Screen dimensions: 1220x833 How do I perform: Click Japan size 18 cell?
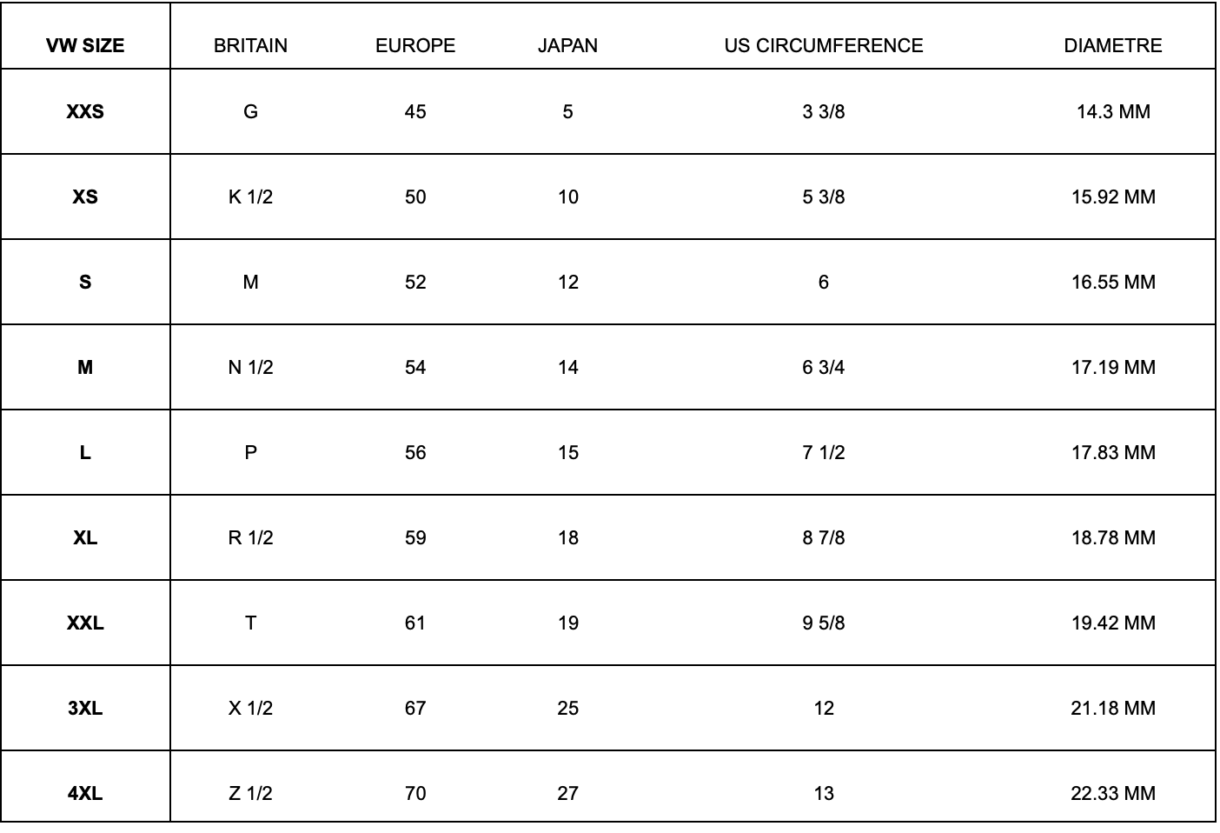pyautogui.click(x=567, y=537)
